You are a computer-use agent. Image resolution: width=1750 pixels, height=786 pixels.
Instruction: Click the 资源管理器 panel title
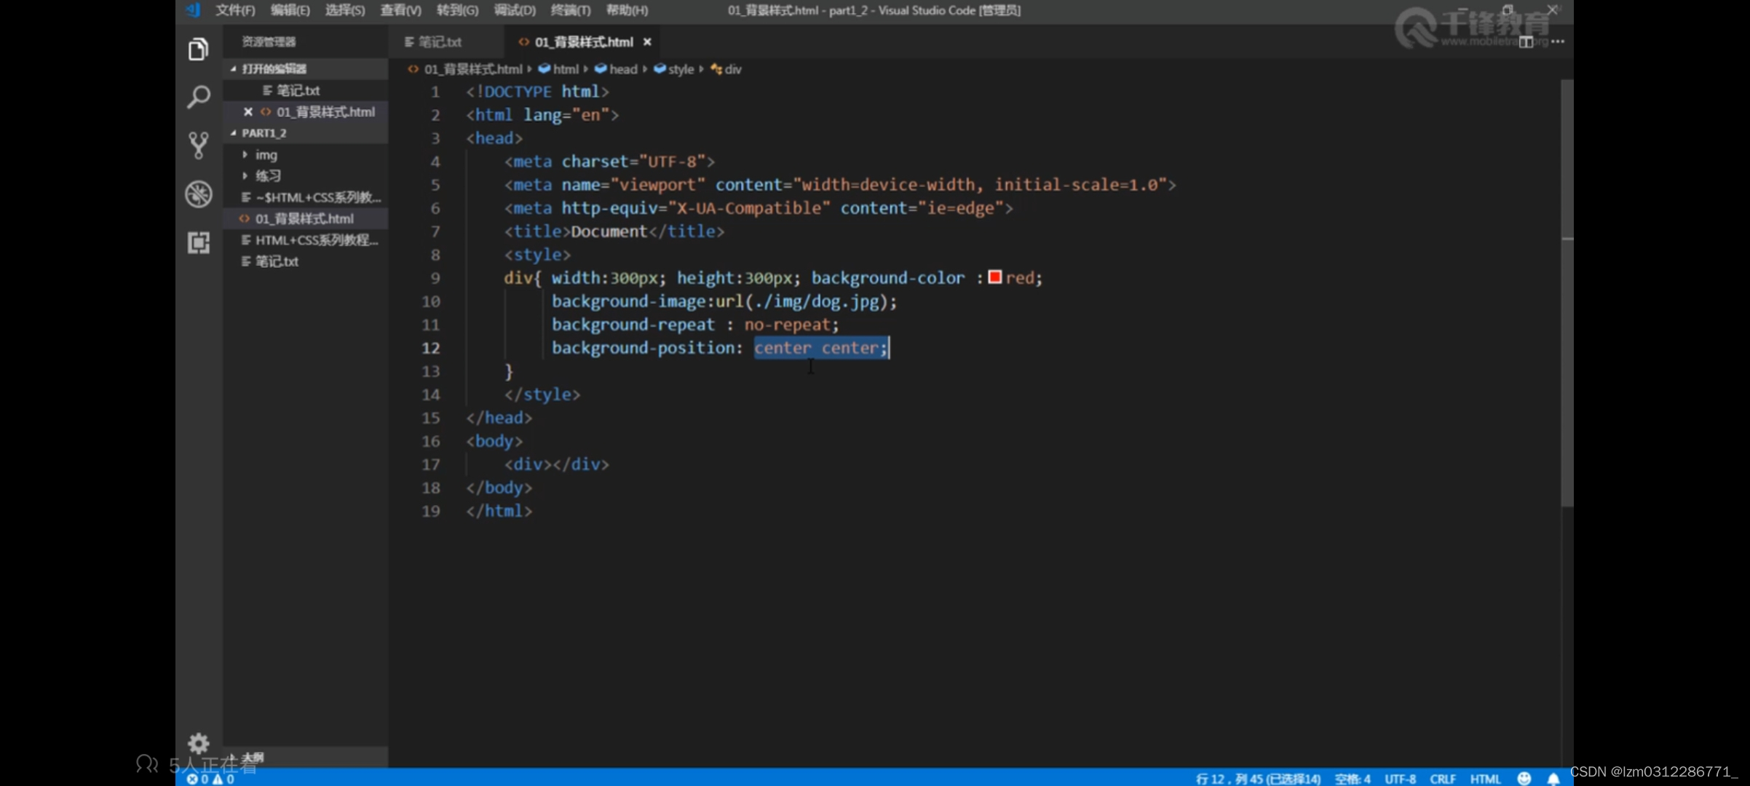pos(269,41)
